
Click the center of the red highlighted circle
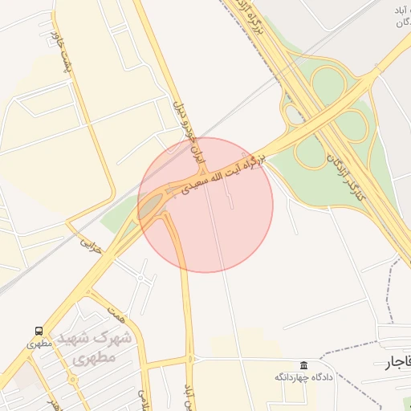coord(205,205)
